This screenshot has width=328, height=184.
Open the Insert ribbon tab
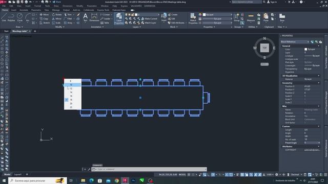[14, 10]
